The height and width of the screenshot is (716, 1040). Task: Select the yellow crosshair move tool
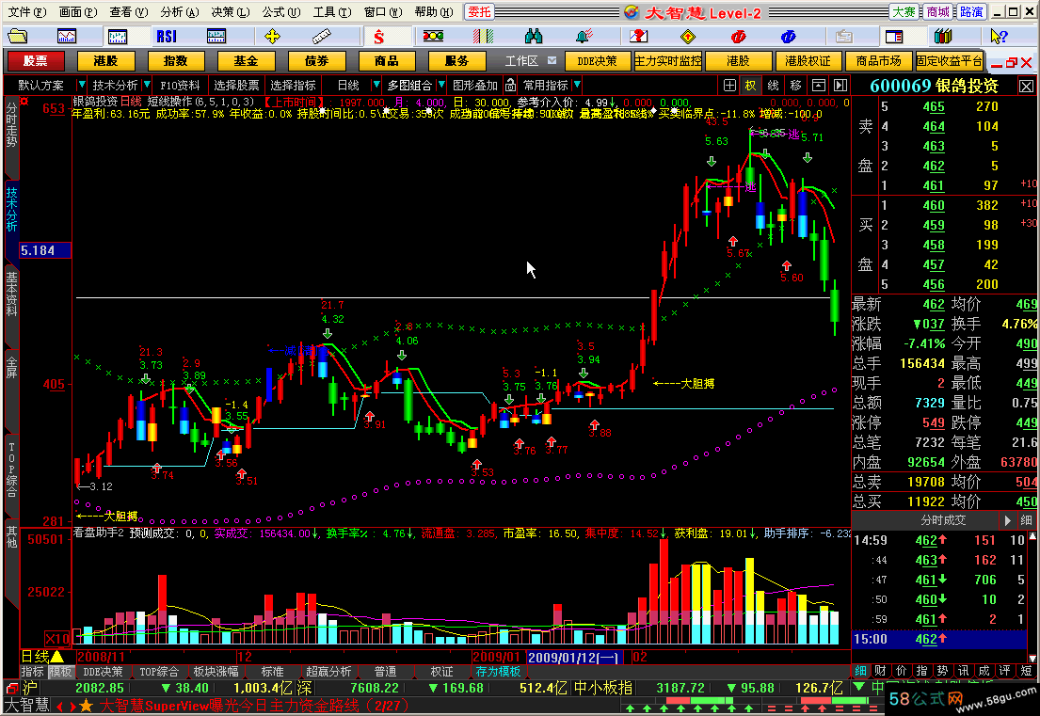[272, 36]
